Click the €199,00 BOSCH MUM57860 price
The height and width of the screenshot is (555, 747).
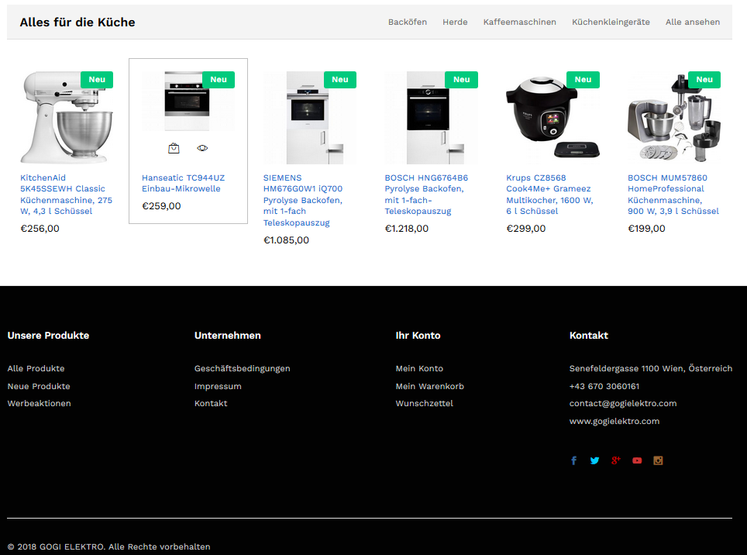(646, 228)
